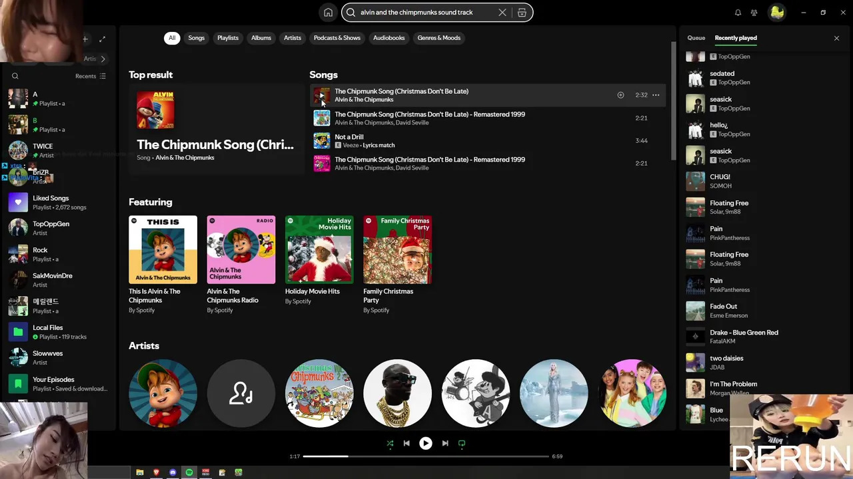Viewport: 853px width, 479px height.
Task: Toggle shuffle in the player bar
Action: [x=390, y=443]
